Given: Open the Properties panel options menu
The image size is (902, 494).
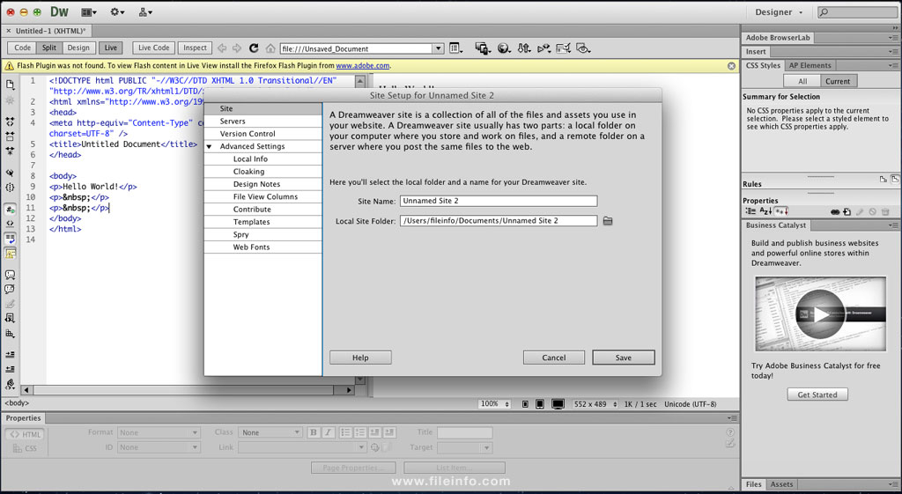Looking at the screenshot, I should pyautogui.click(x=732, y=418).
